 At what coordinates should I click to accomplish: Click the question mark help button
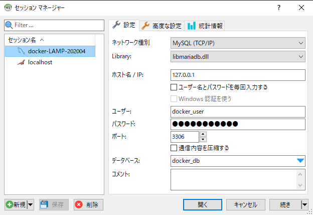pos(279,8)
